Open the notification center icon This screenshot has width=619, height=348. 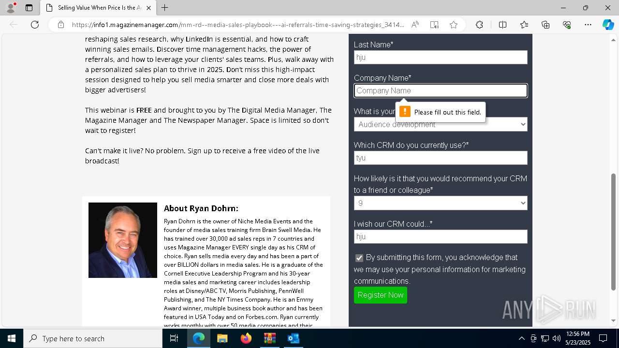(603, 338)
